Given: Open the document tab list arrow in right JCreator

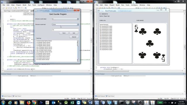Looking at the screenshot, I should tap(183, 11).
